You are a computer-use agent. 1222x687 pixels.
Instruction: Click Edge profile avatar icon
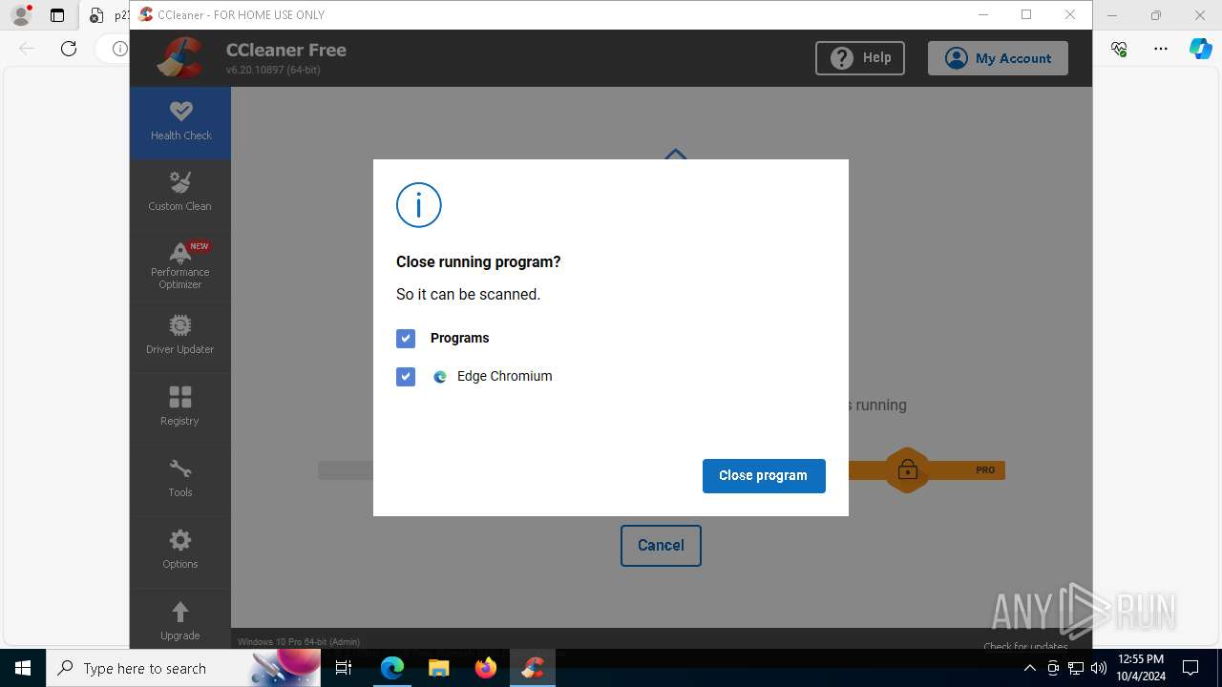click(x=21, y=15)
